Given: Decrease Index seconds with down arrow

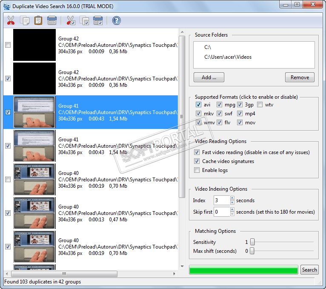Looking at the screenshot, I should point(232,203).
